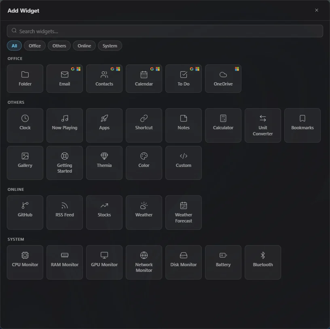Add the RAM Monitor widget
330x329 pixels.
click(x=65, y=262)
